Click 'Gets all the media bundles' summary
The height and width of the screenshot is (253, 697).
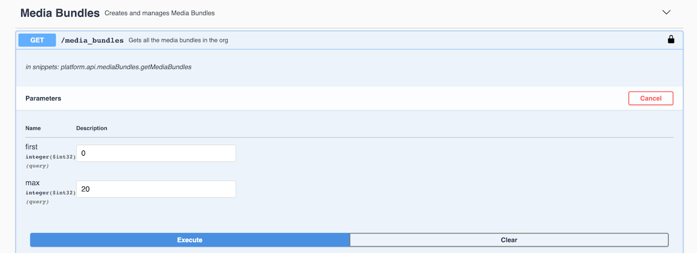coord(178,40)
